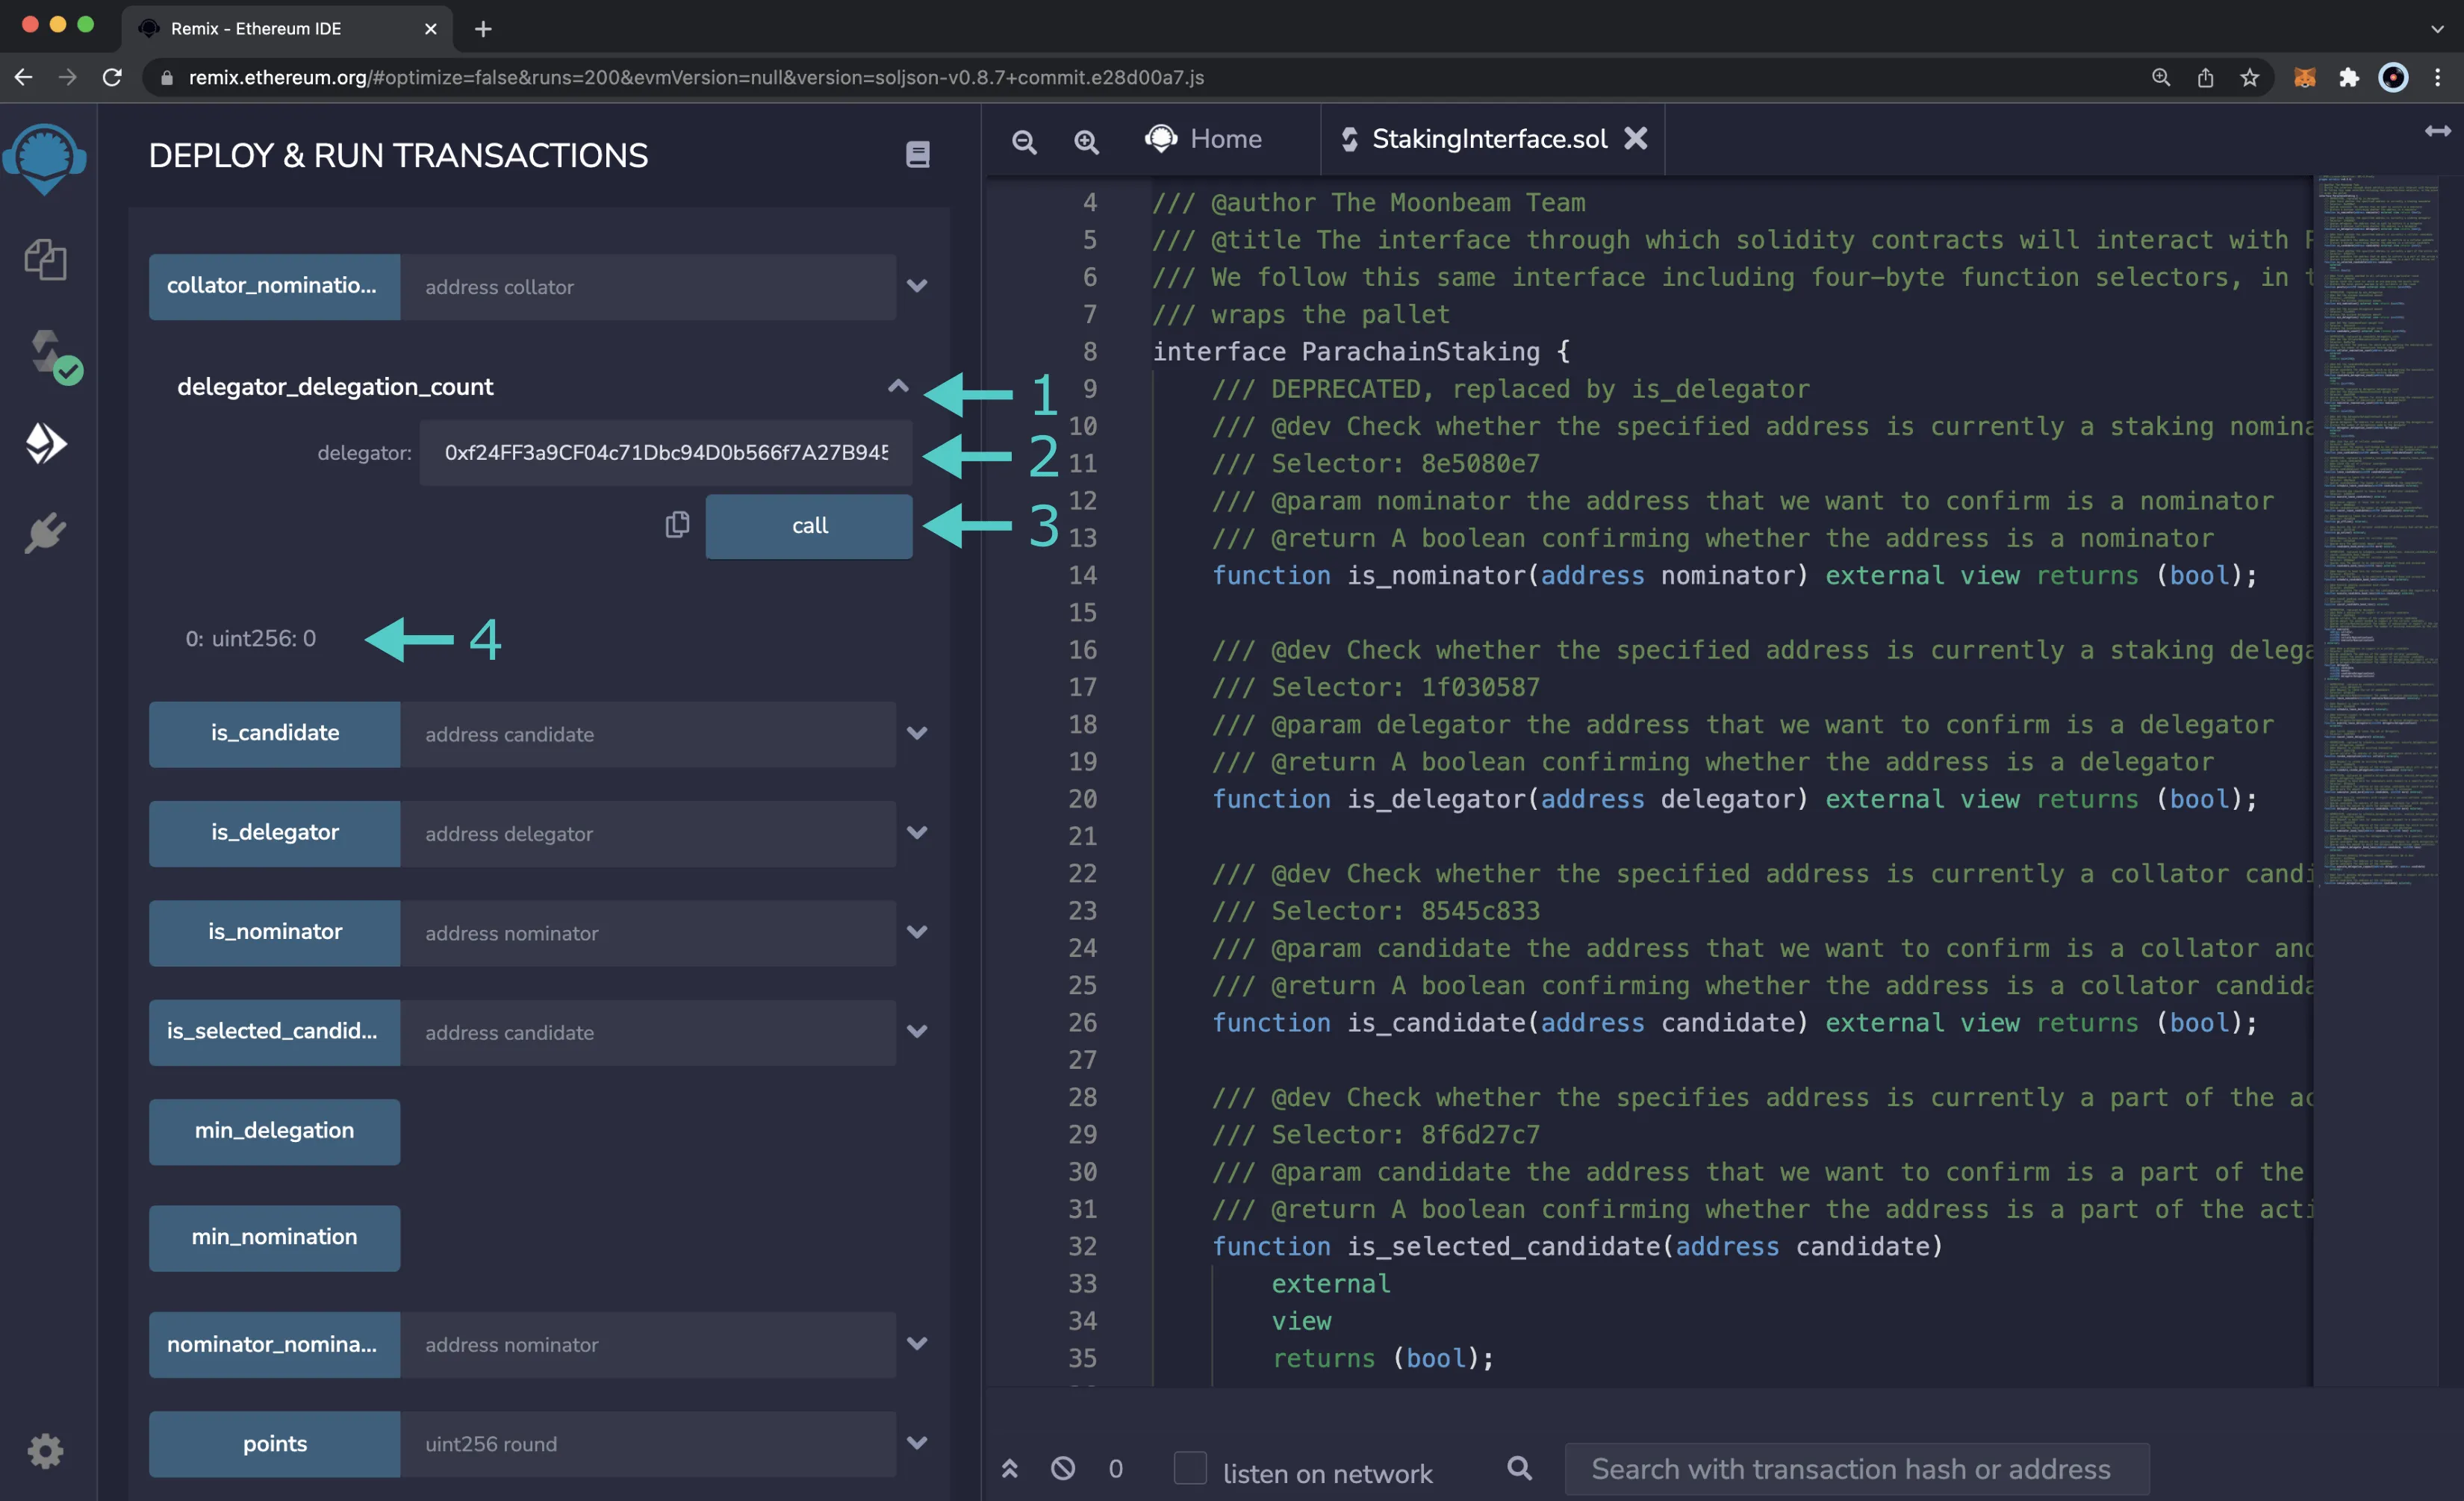Open the browser tab list dropdown arrow
2464x1501 pixels.
2437,29
